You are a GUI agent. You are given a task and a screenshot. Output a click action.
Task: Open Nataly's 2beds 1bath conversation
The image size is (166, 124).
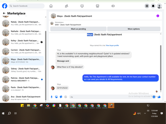coord(23,23)
